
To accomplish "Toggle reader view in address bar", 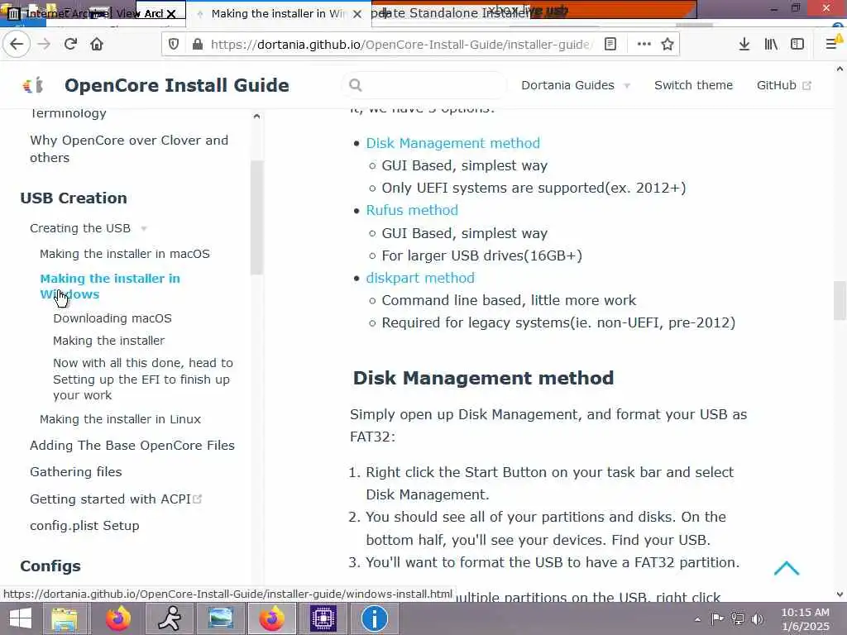I will [x=610, y=45].
